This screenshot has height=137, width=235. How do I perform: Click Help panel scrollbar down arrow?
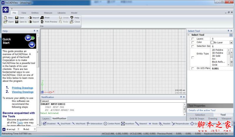point(38,124)
